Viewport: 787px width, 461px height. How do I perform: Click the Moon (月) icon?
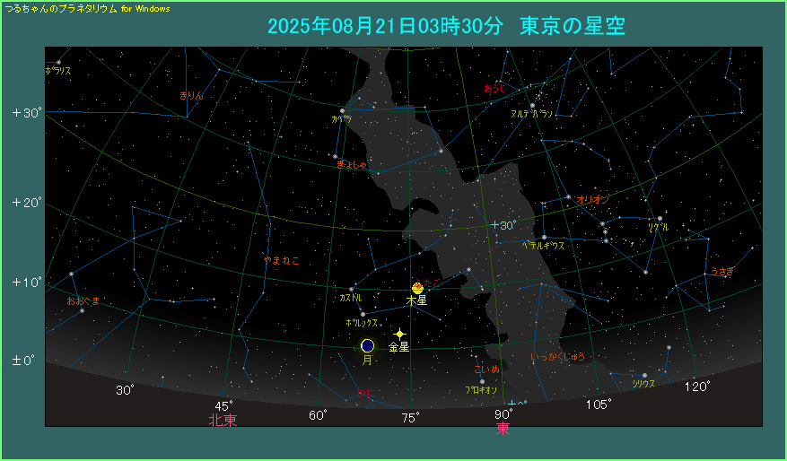(367, 345)
